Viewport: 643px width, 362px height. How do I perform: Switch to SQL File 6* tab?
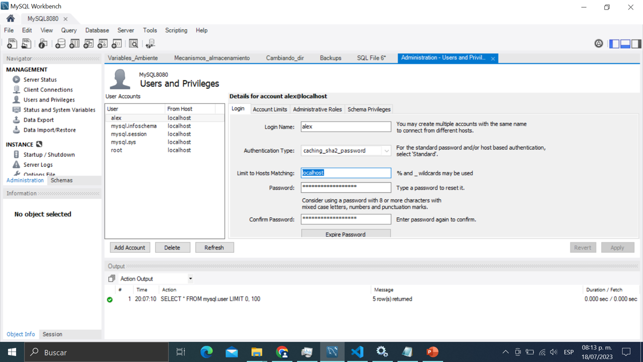(371, 58)
